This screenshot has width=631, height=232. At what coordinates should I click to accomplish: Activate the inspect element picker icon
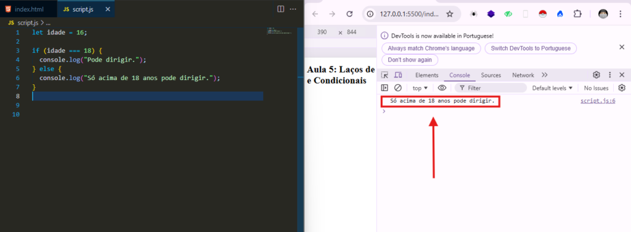point(385,75)
